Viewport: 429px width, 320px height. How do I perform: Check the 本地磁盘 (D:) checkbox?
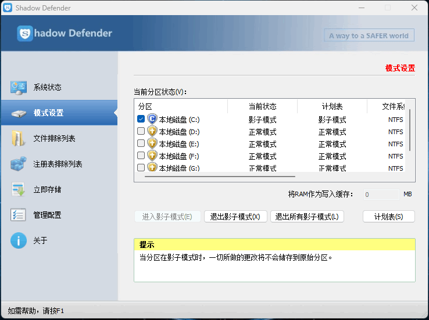coord(141,131)
